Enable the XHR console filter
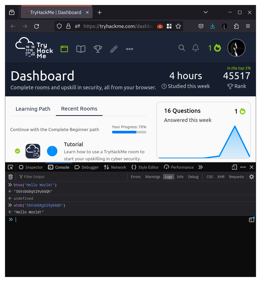 221,177
